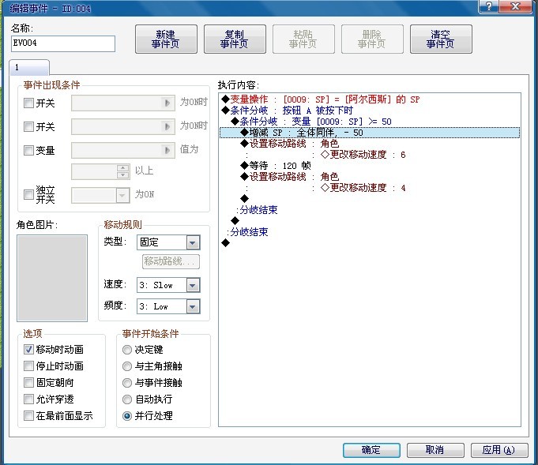Open the 变量 selector arrow
538x465 pixels.
[x=167, y=150]
